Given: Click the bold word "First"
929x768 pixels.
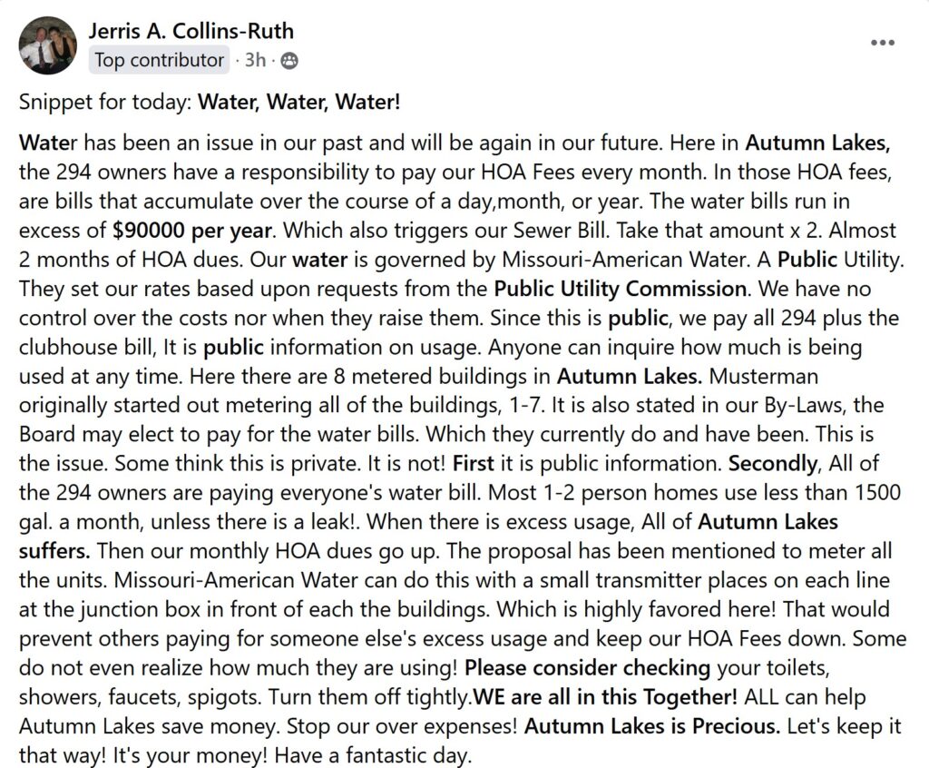Looking at the screenshot, I should 473,463.
